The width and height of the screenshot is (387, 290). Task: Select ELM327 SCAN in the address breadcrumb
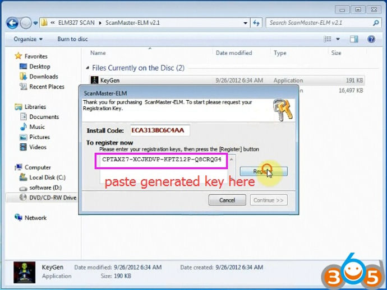click(76, 22)
